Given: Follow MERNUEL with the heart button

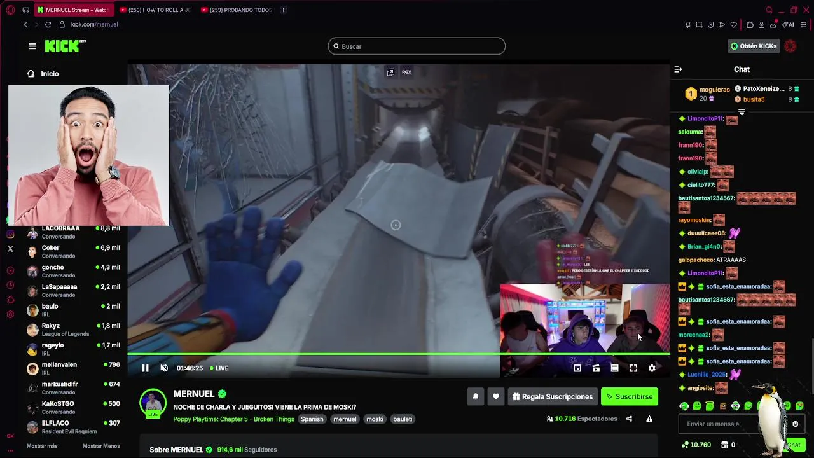Looking at the screenshot, I should (x=496, y=396).
